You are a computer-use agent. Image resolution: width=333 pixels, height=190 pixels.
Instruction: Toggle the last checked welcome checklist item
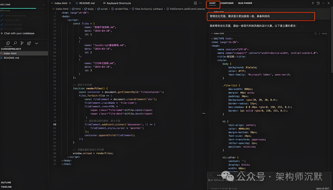pyautogui.click(x=2, y=29)
